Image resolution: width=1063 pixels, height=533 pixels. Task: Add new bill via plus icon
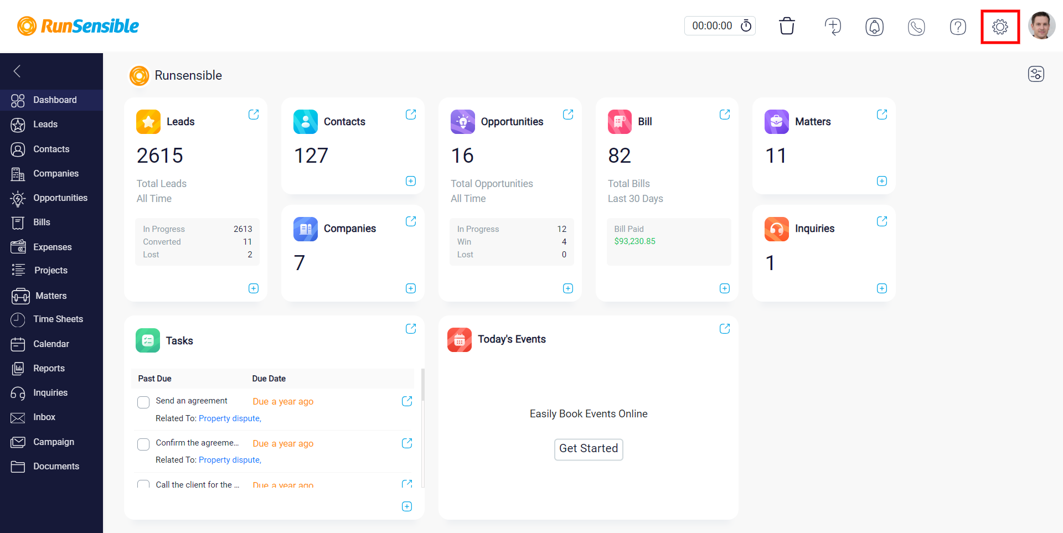[725, 288]
